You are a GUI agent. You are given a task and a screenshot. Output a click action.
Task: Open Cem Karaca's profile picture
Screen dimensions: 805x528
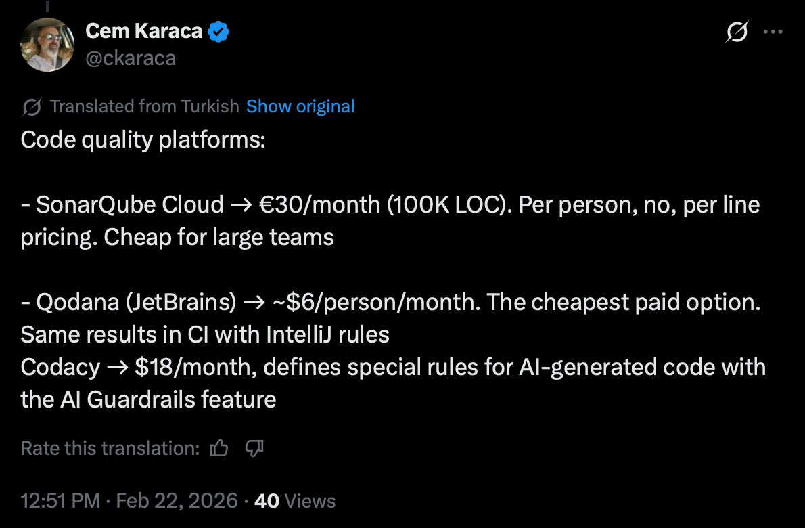tap(47, 45)
